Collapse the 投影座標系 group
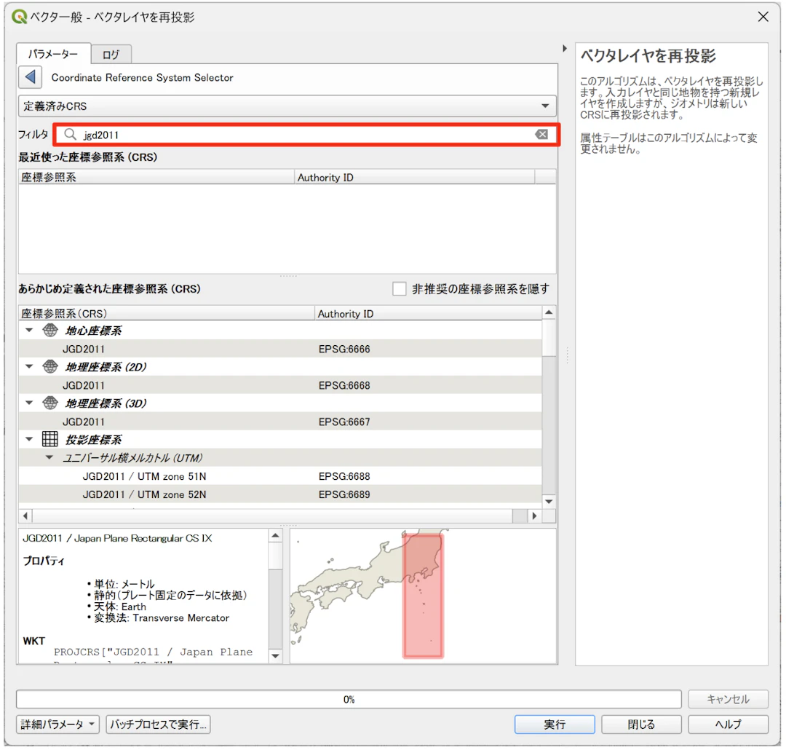 click(x=29, y=440)
